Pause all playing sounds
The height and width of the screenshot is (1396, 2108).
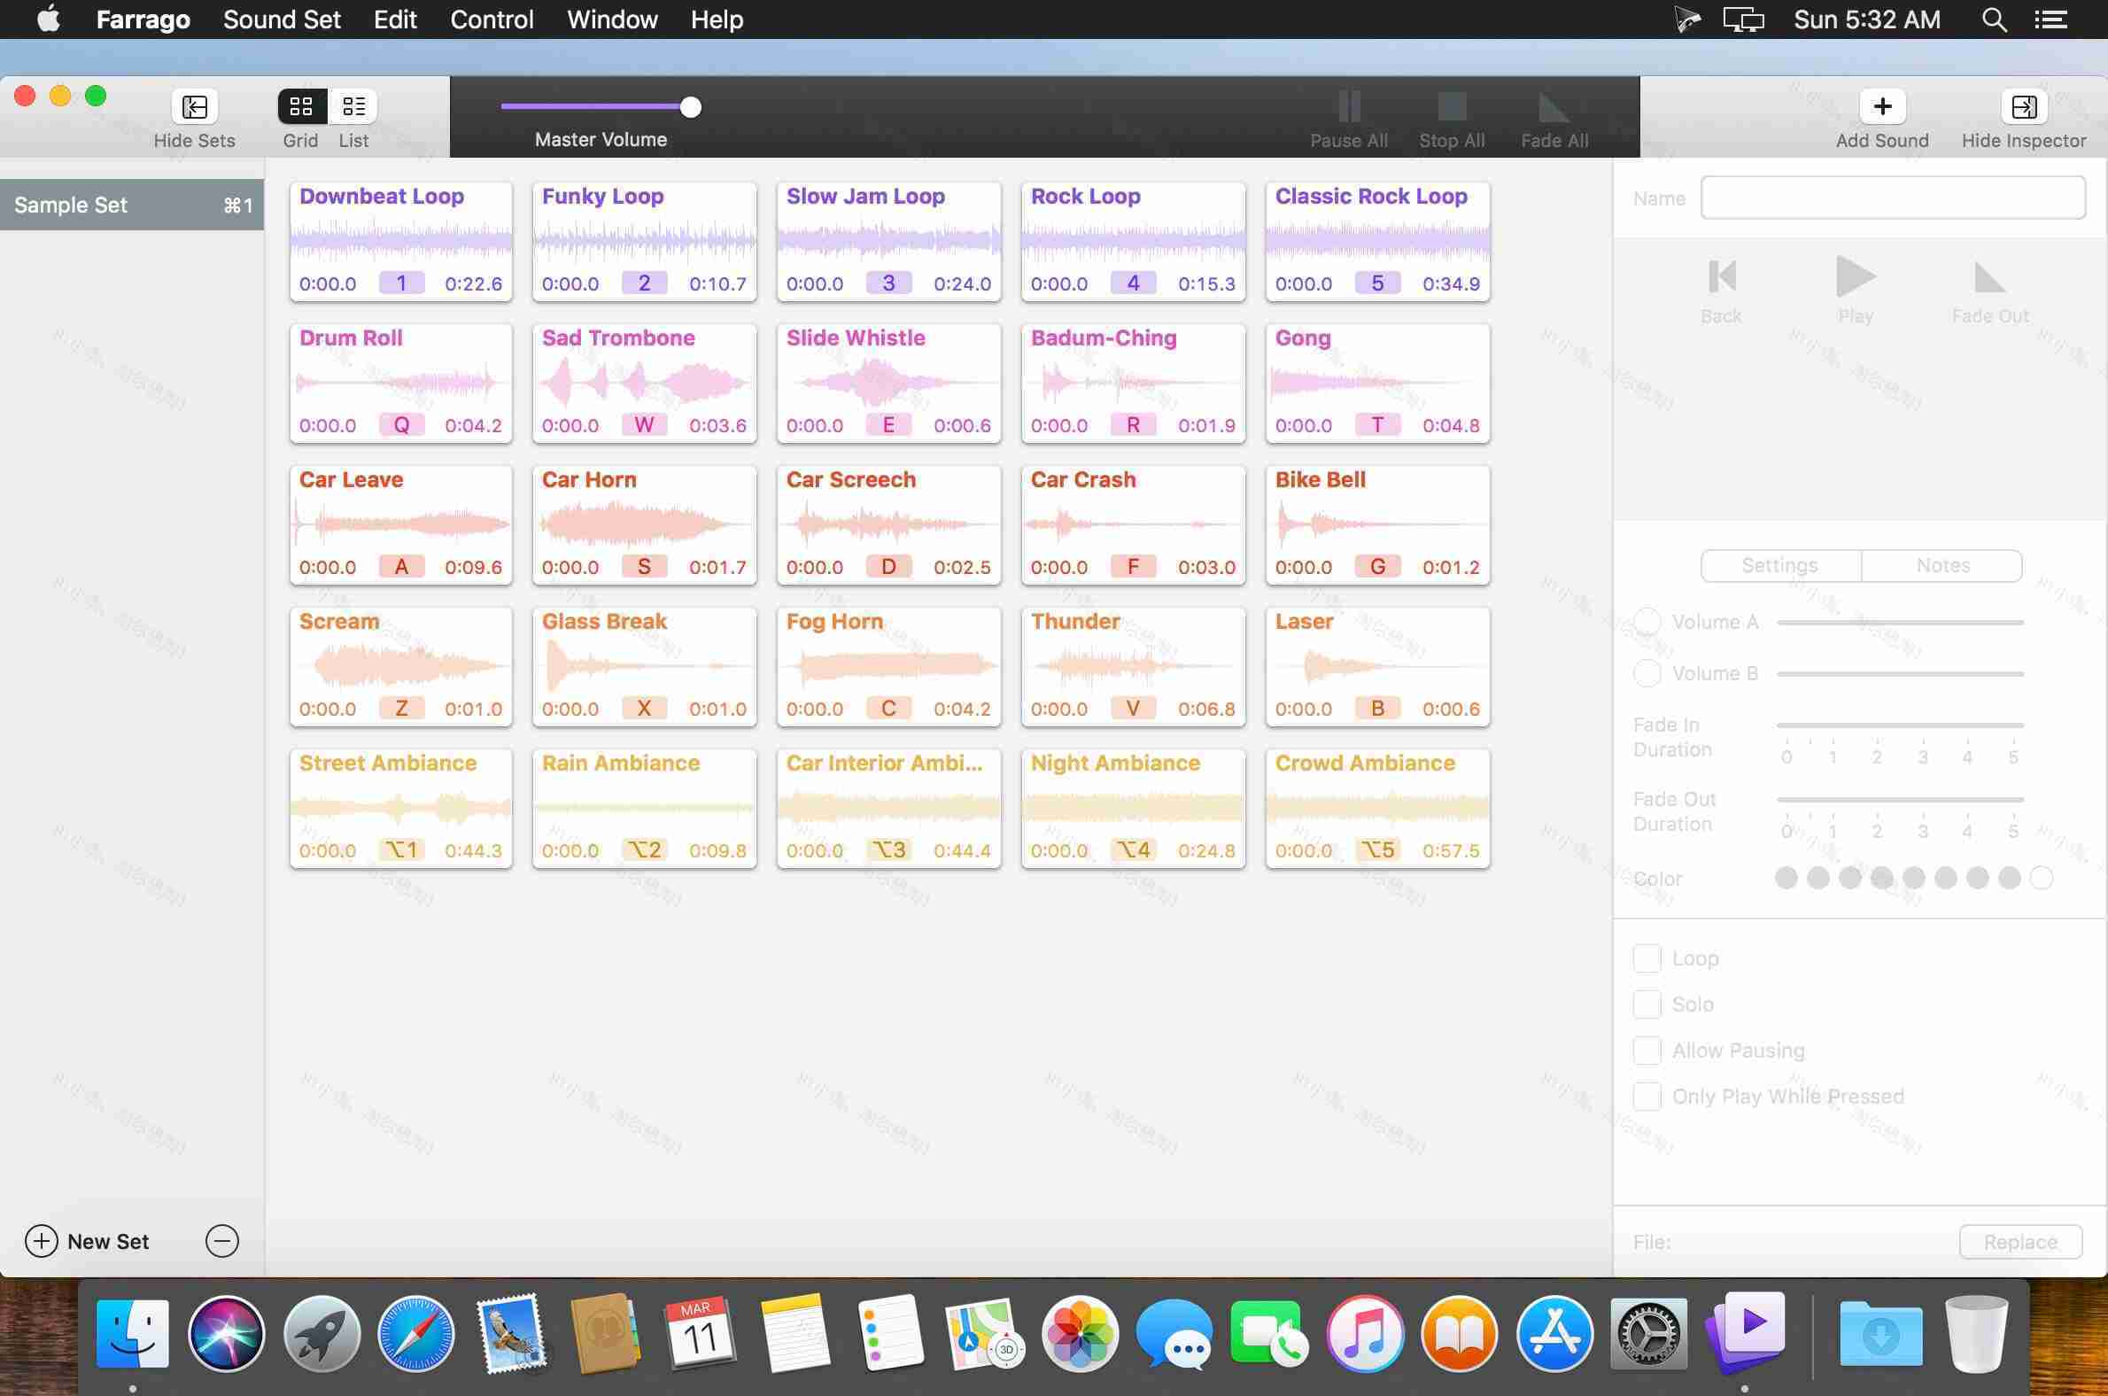[1347, 117]
